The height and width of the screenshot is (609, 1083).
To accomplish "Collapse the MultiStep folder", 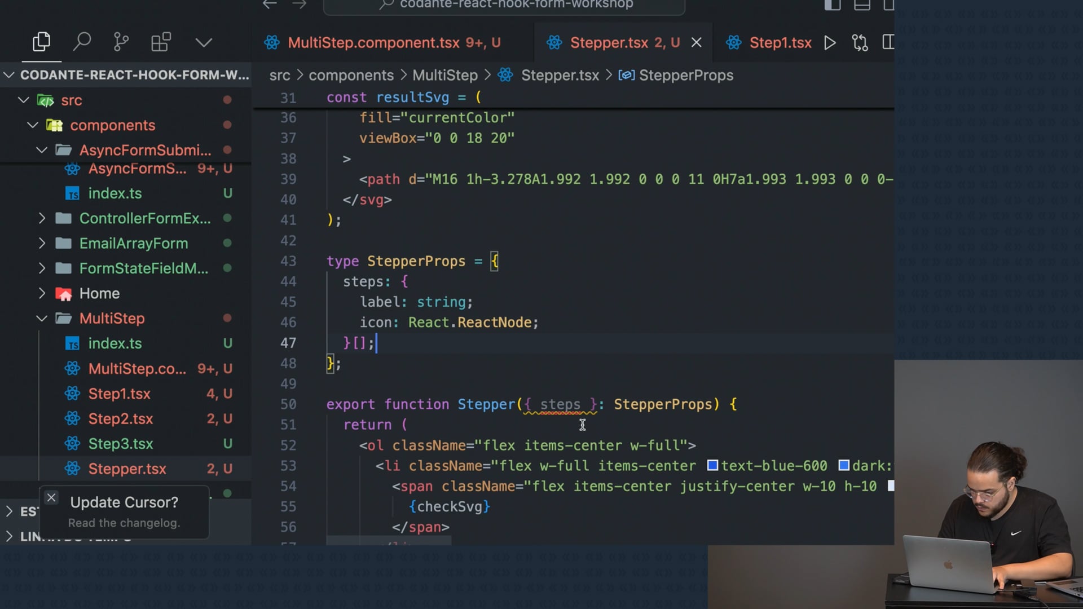I will 42,319.
